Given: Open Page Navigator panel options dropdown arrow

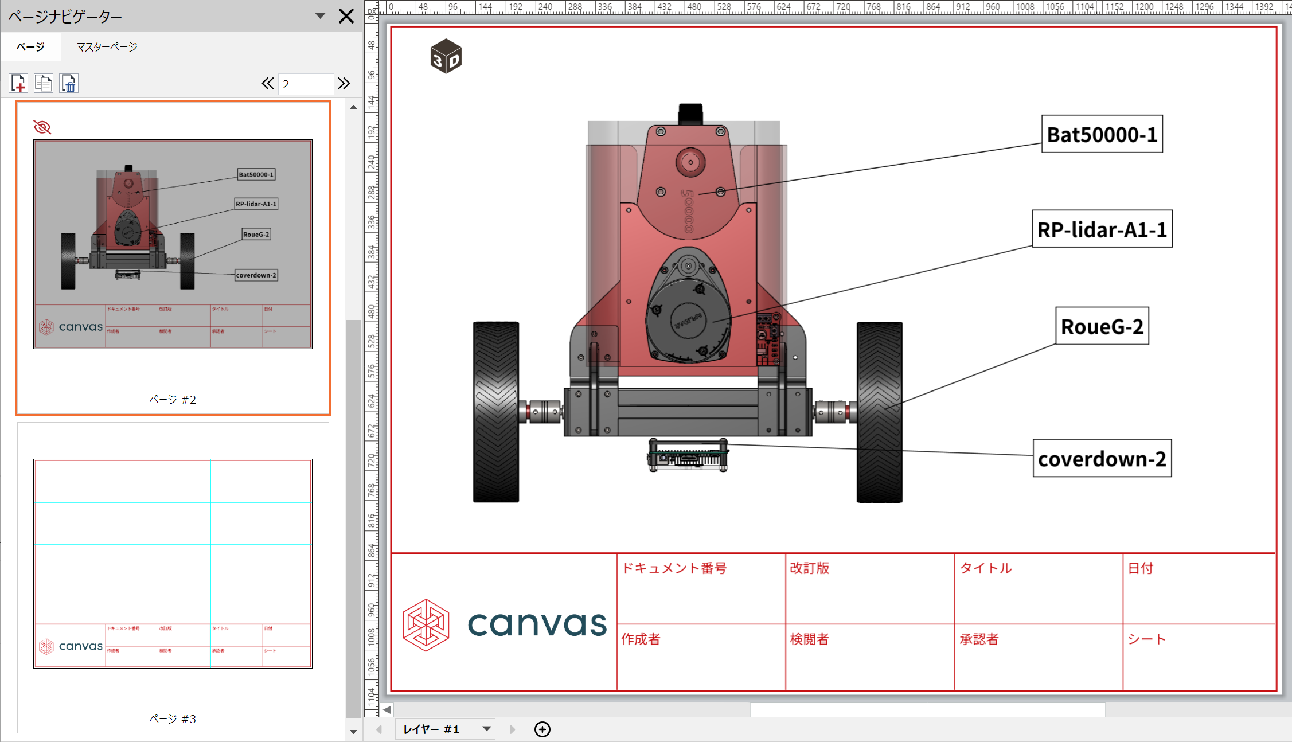Looking at the screenshot, I should pos(321,16).
